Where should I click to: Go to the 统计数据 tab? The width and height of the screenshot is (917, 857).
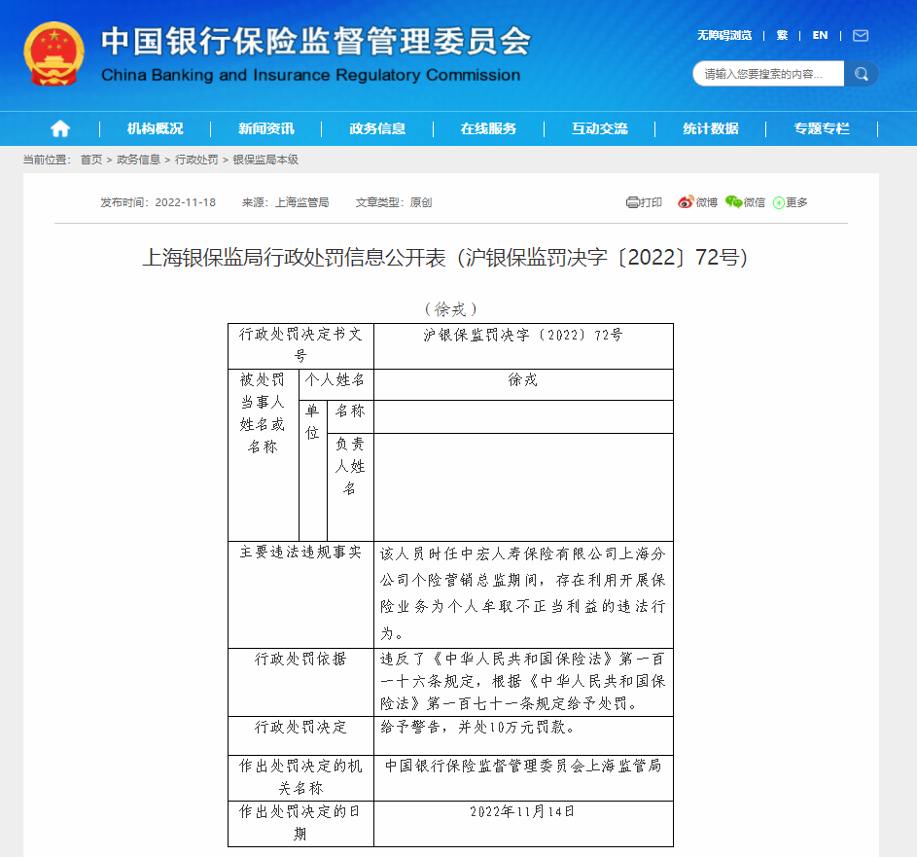click(710, 128)
